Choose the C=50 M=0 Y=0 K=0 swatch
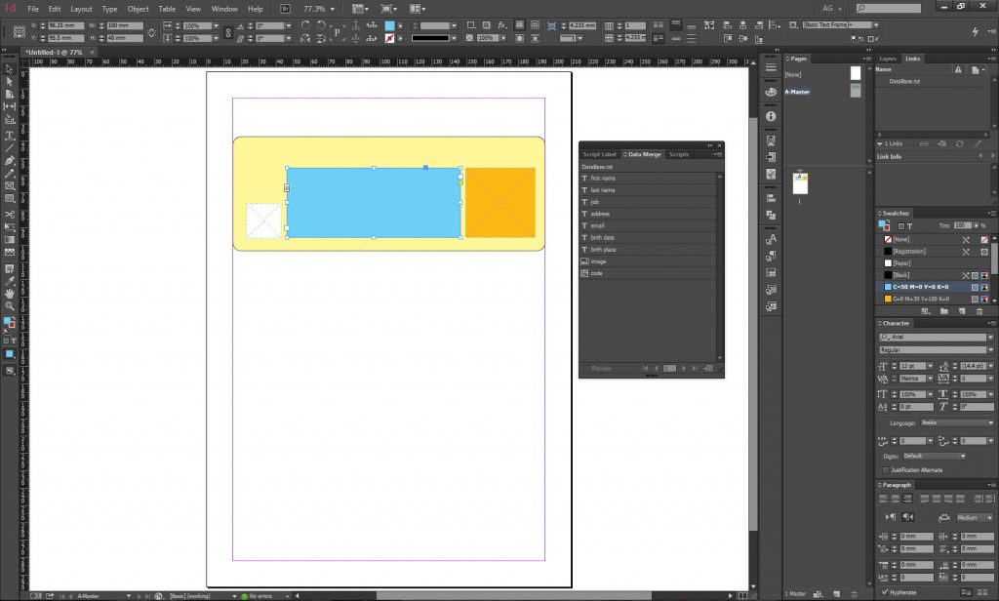The height and width of the screenshot is (601, 999). [x=920, y=287]
